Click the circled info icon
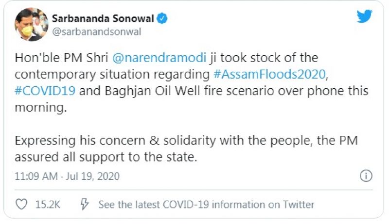Image resolution: width=389 pixels, height=224 pixels. (x=366, y=176)
